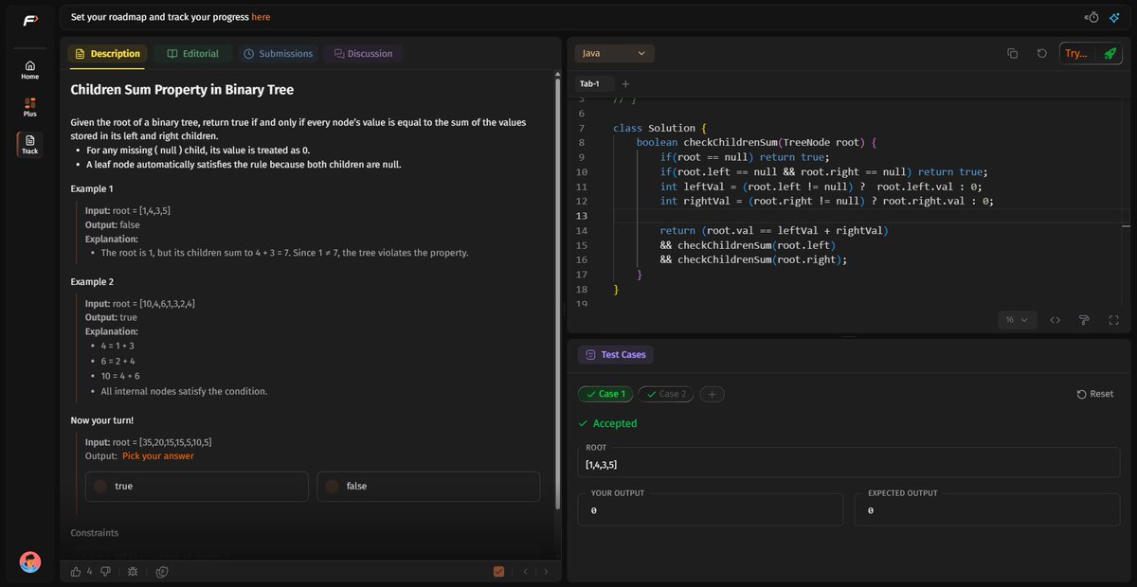Open the Editorial tab
The height and width of the screenshot is (587, 1137).
tap(192, 54)
